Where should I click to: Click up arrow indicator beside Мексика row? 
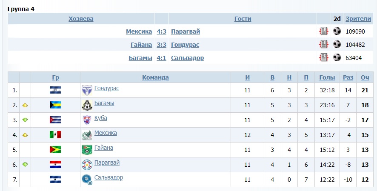[x=25, y=135]
